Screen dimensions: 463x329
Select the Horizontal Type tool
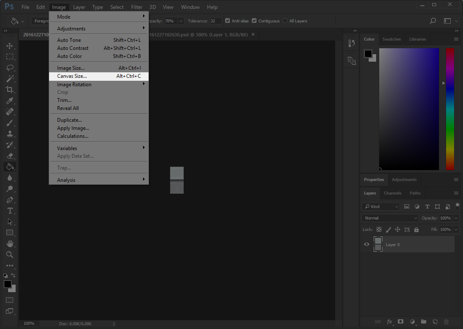tap(10, 211)
